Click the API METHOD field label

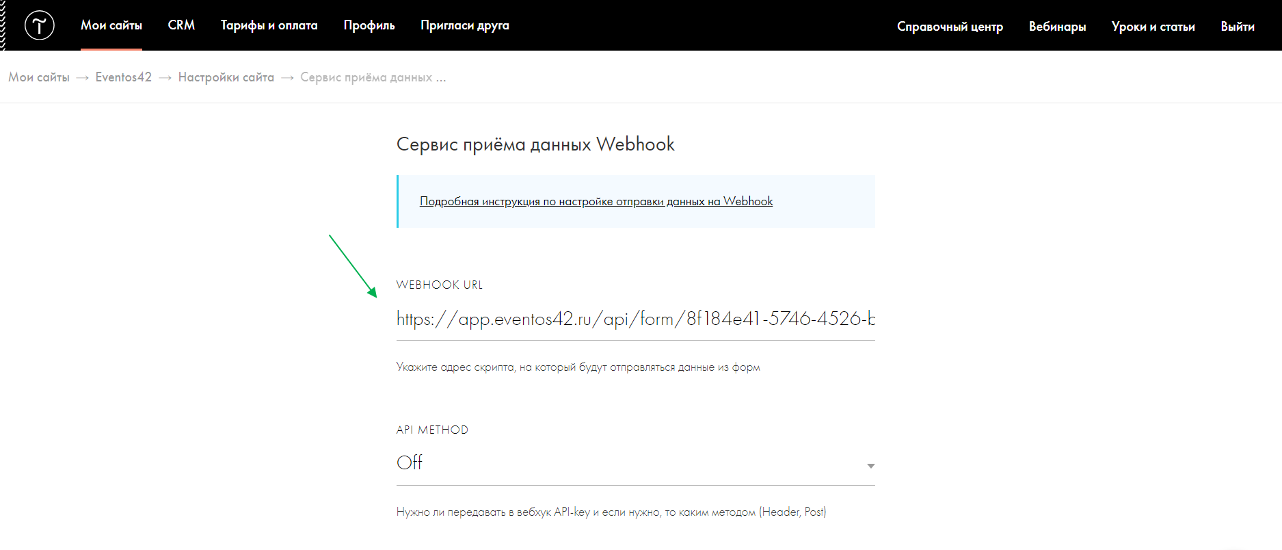[x=432, y=430]
